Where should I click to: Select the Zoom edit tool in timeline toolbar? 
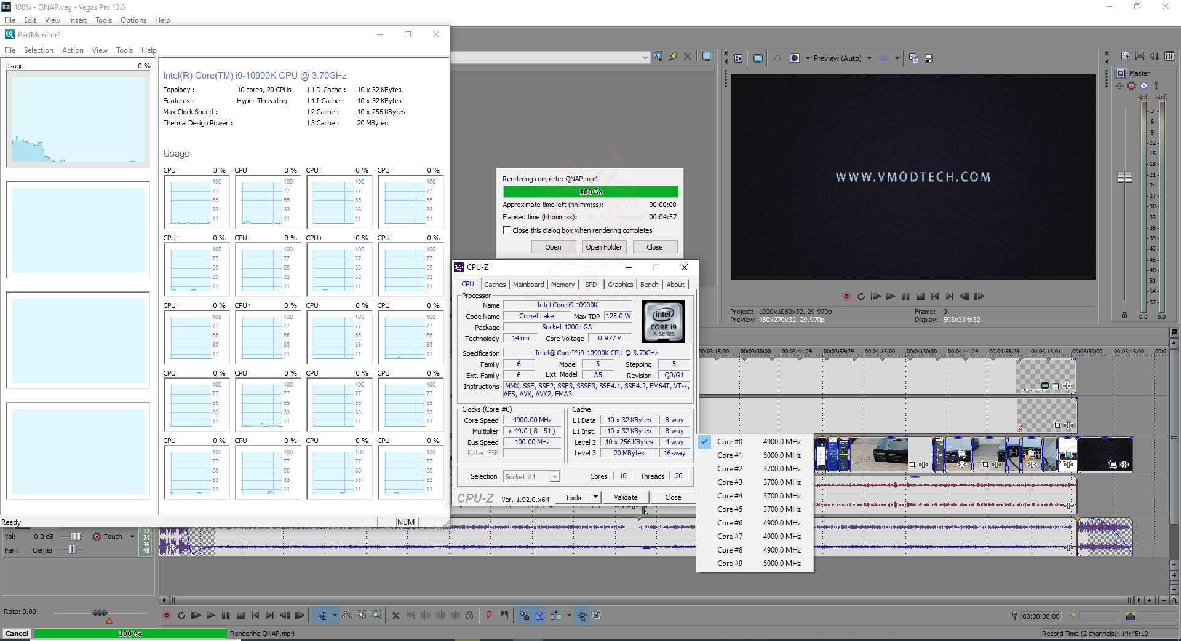tap(376, 615)
